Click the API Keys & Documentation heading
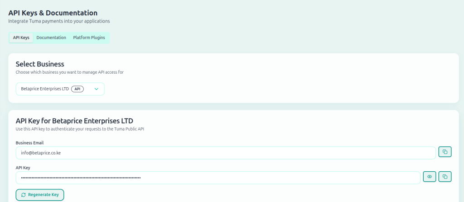464x202 pixels. (53, 13)
